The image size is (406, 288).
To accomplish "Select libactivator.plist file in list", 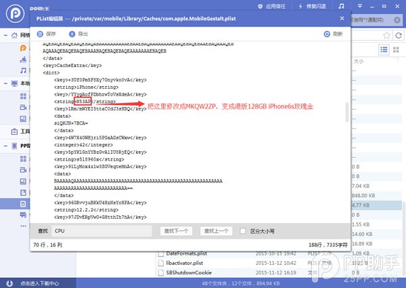I will 185,263.
